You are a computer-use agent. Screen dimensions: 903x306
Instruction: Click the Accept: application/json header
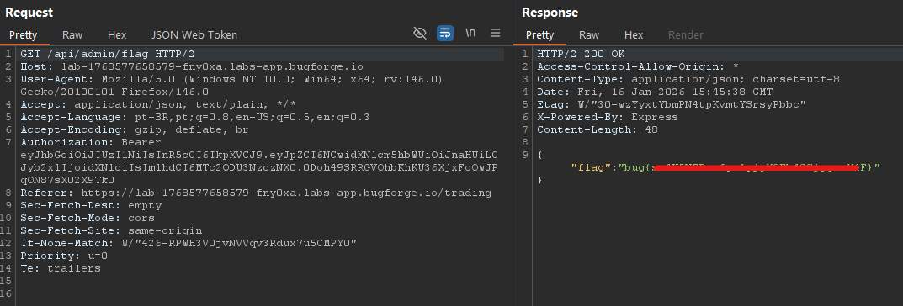coord(158,105)
